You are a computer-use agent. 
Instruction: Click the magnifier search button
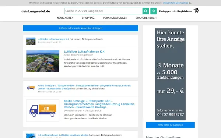pos(145,11)
